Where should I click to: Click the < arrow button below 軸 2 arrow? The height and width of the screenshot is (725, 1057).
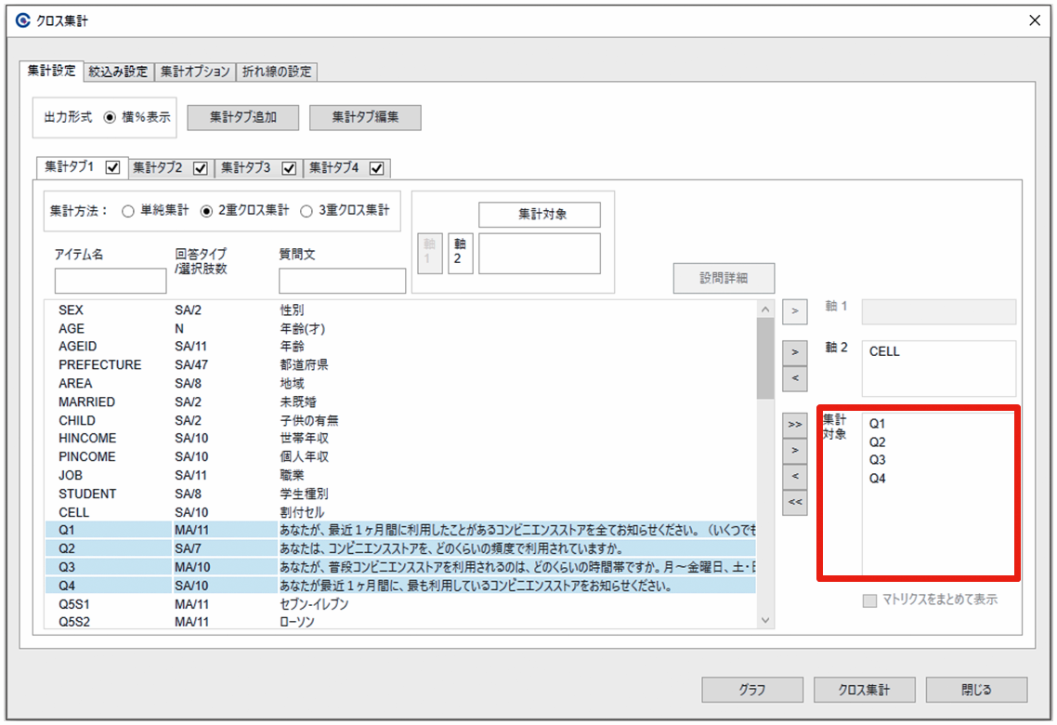click(x=794, y=378)
